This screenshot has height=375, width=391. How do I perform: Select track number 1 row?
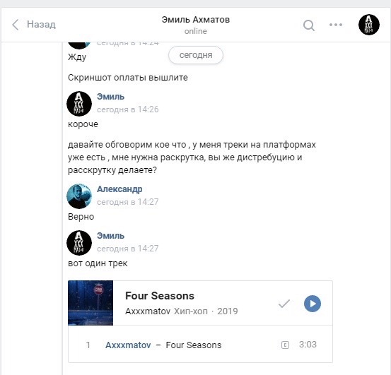click(200, 345)
